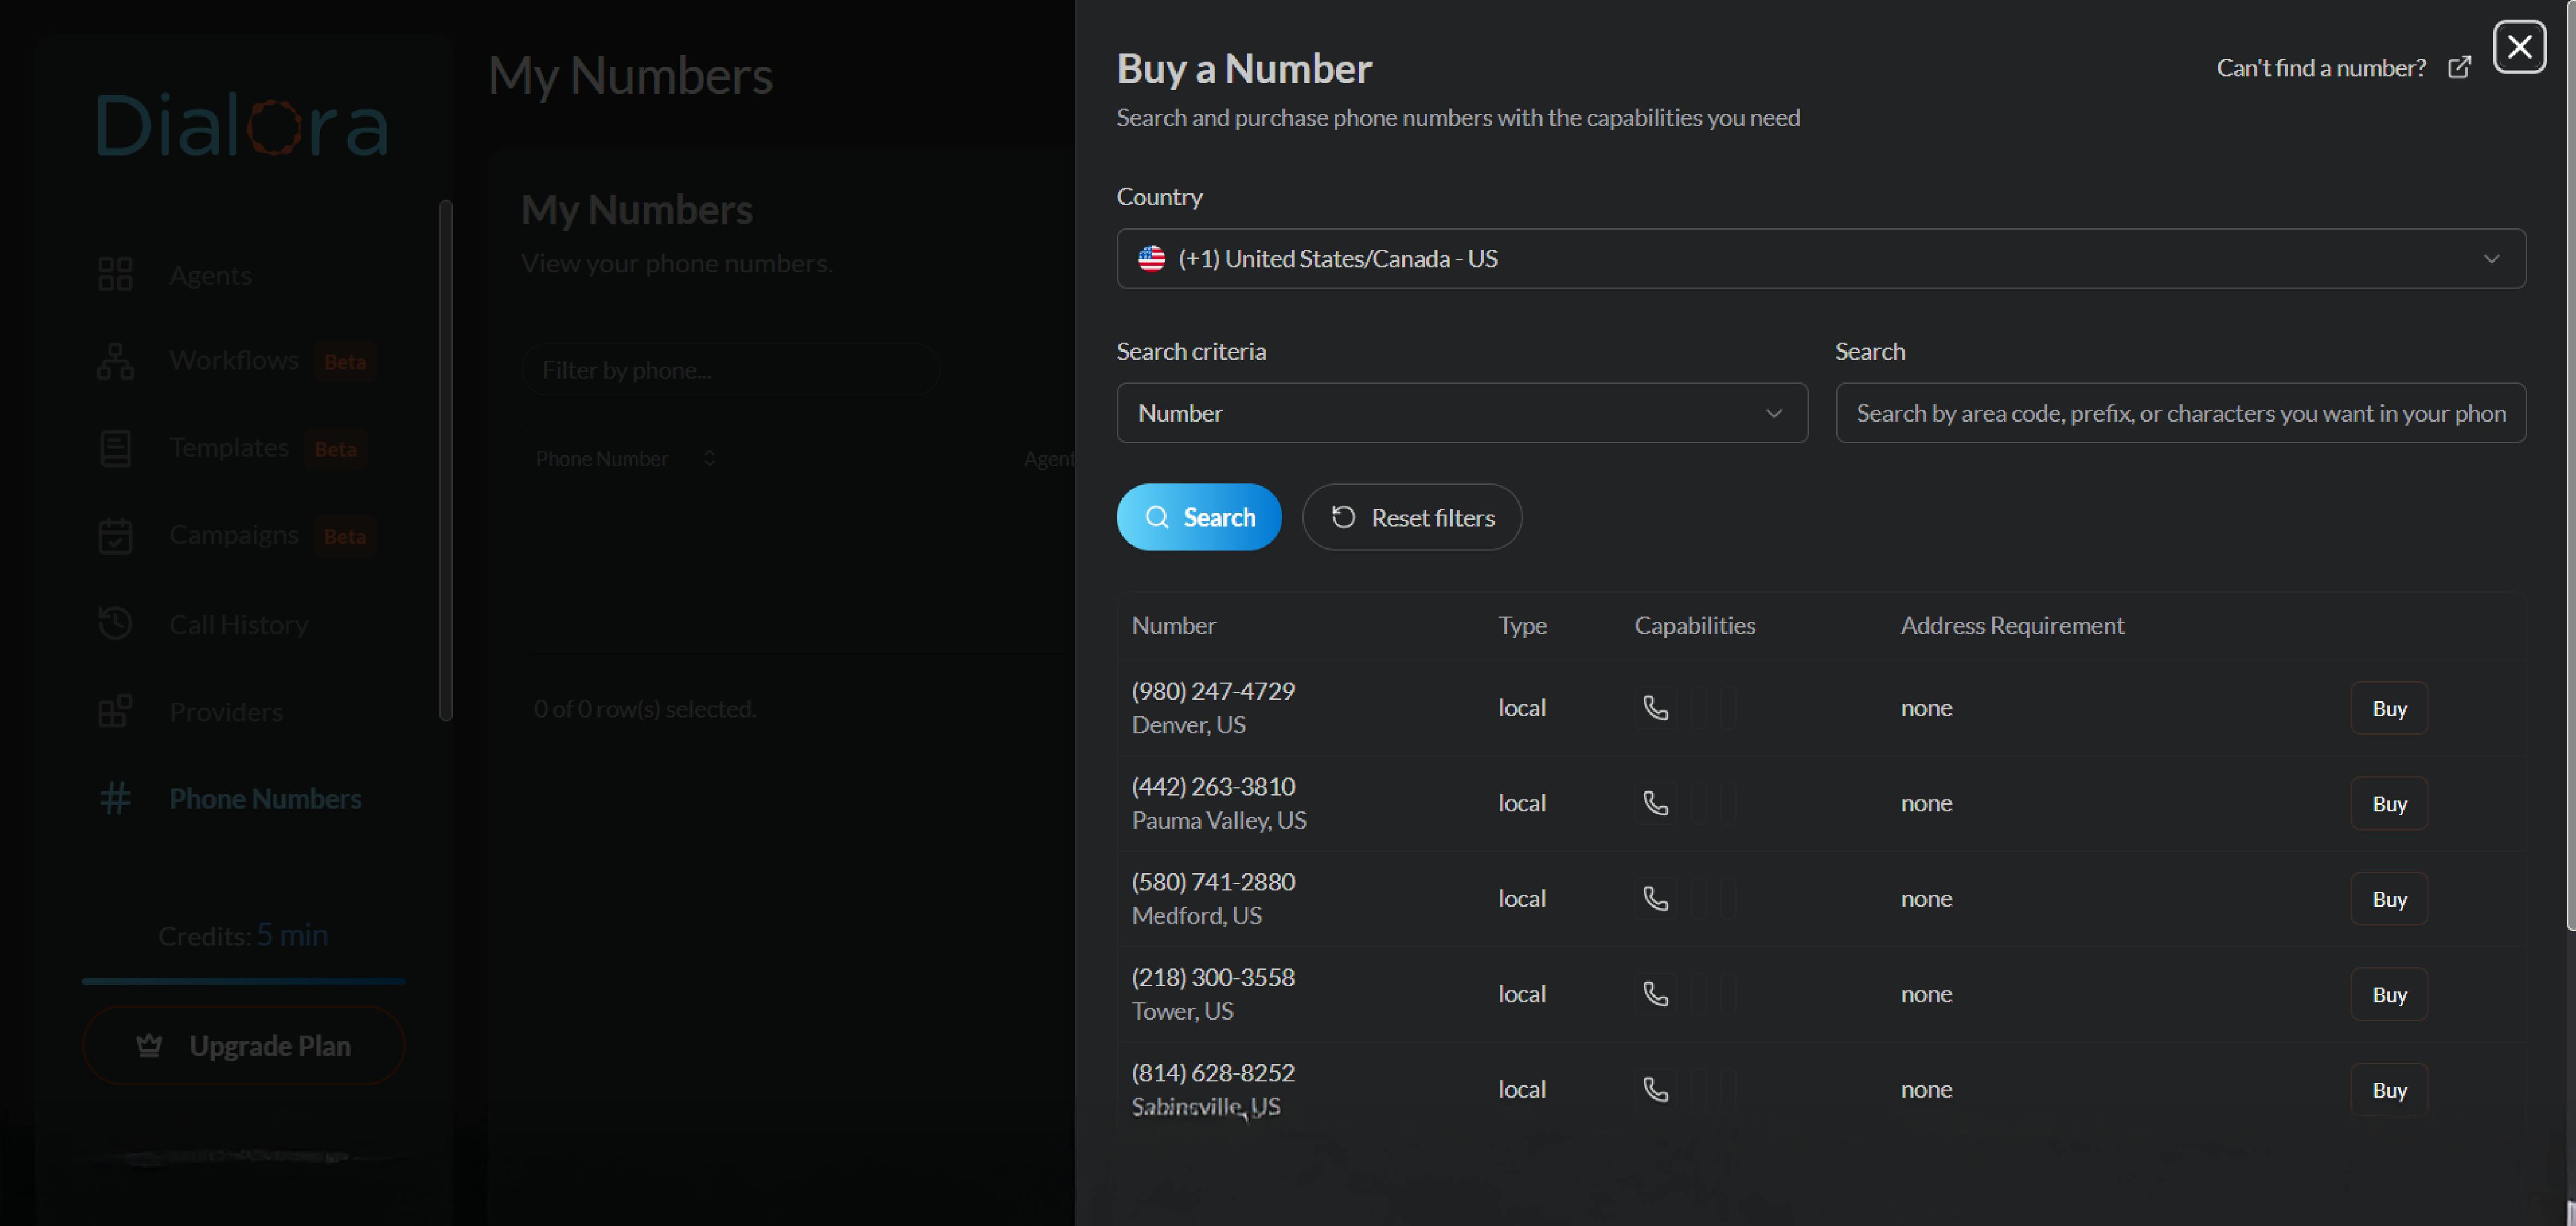Click the magnifying glass inside the Search button
Screen dimensions: 2576x1226
click(1157, 517)
